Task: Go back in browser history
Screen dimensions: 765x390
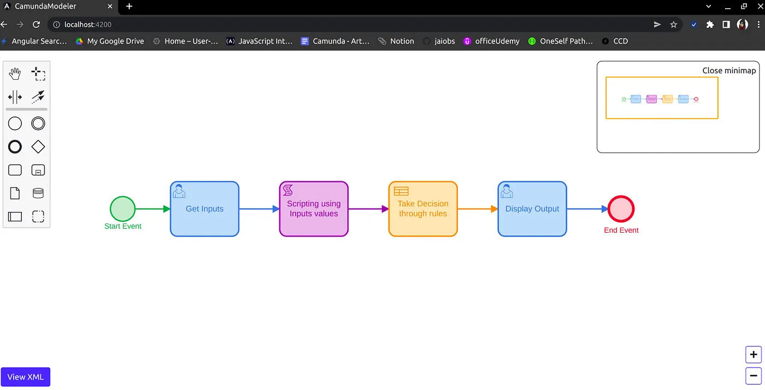Action: tap(4, 25)
